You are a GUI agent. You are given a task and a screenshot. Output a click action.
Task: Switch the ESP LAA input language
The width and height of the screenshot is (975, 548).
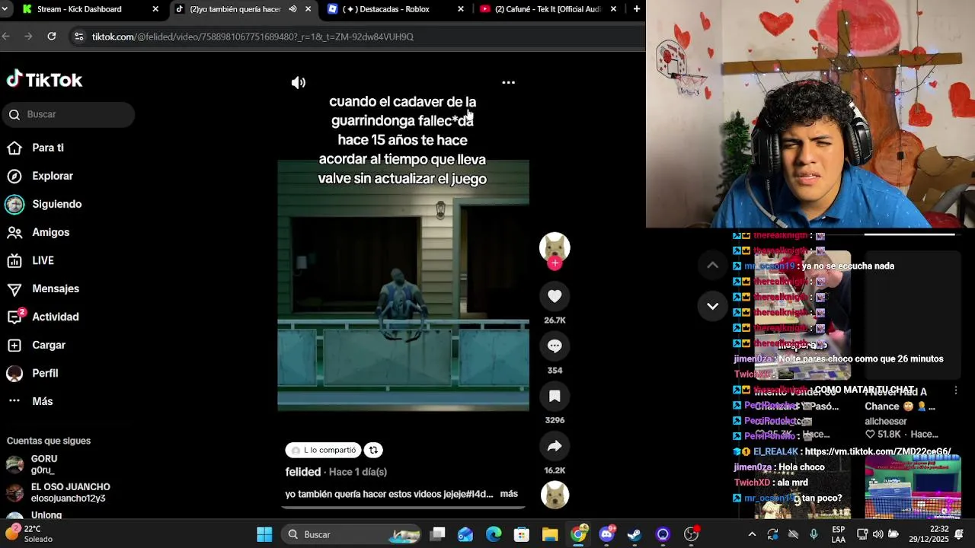tap(838, 534)
